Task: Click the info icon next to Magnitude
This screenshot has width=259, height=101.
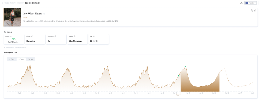Action: click(x=55, y=36)
